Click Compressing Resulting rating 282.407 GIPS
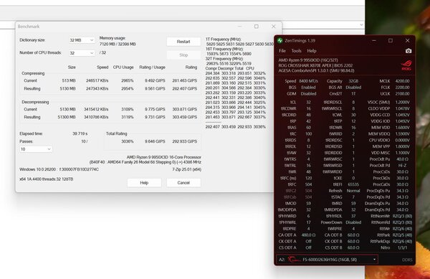The width and height of the screenshot is (430, 279). (185, 89)
